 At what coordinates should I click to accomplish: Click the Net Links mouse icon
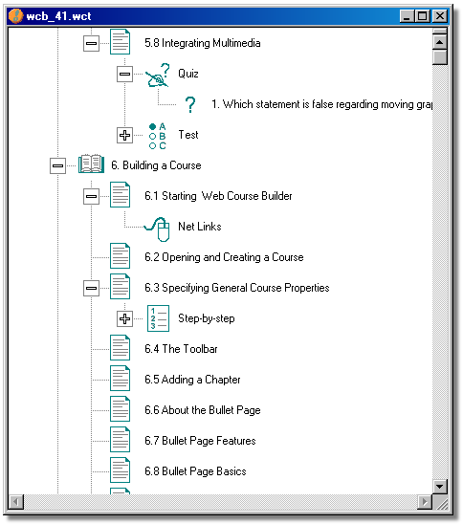tap(157, 229)
